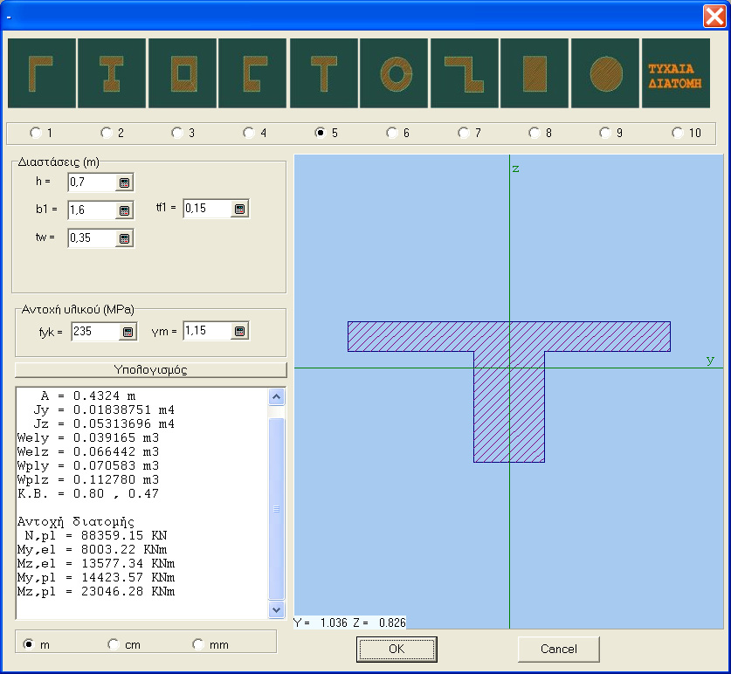This screenshot has height=674, width=731.
Task: Close the dialog window
Action: point(714,17)
